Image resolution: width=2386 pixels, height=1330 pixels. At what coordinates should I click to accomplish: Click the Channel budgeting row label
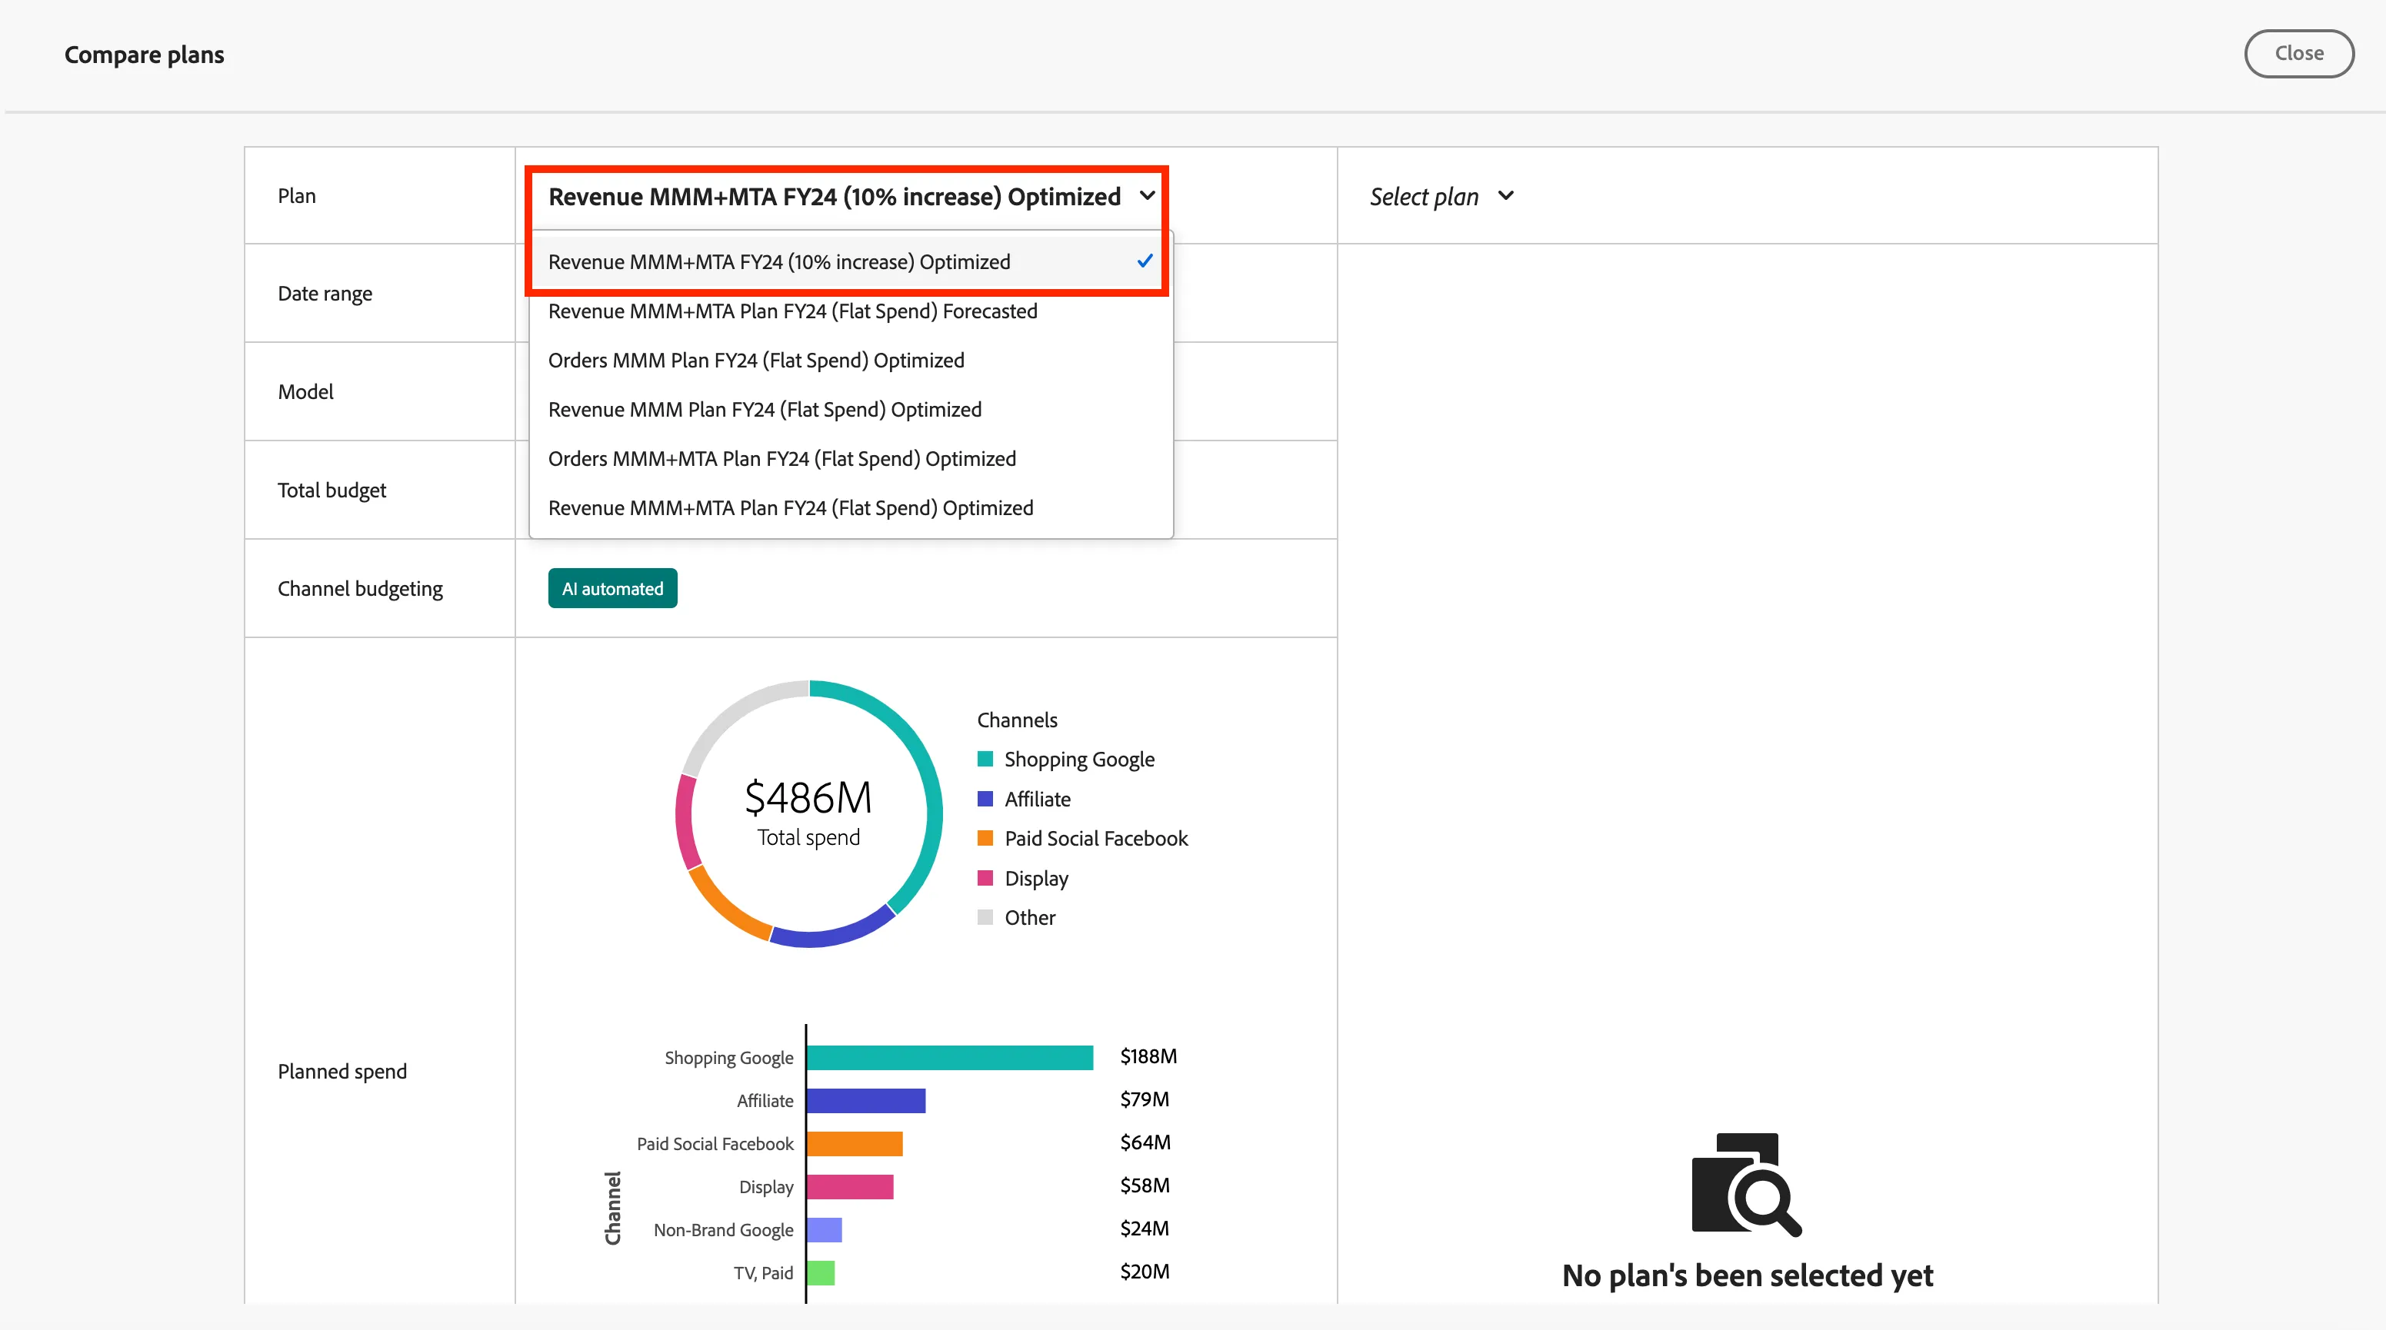[359, 589]
